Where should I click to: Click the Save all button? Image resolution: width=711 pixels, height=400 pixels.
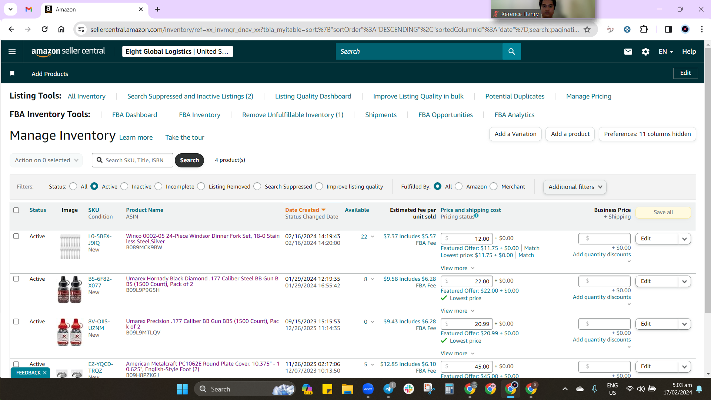click(663, 212)
